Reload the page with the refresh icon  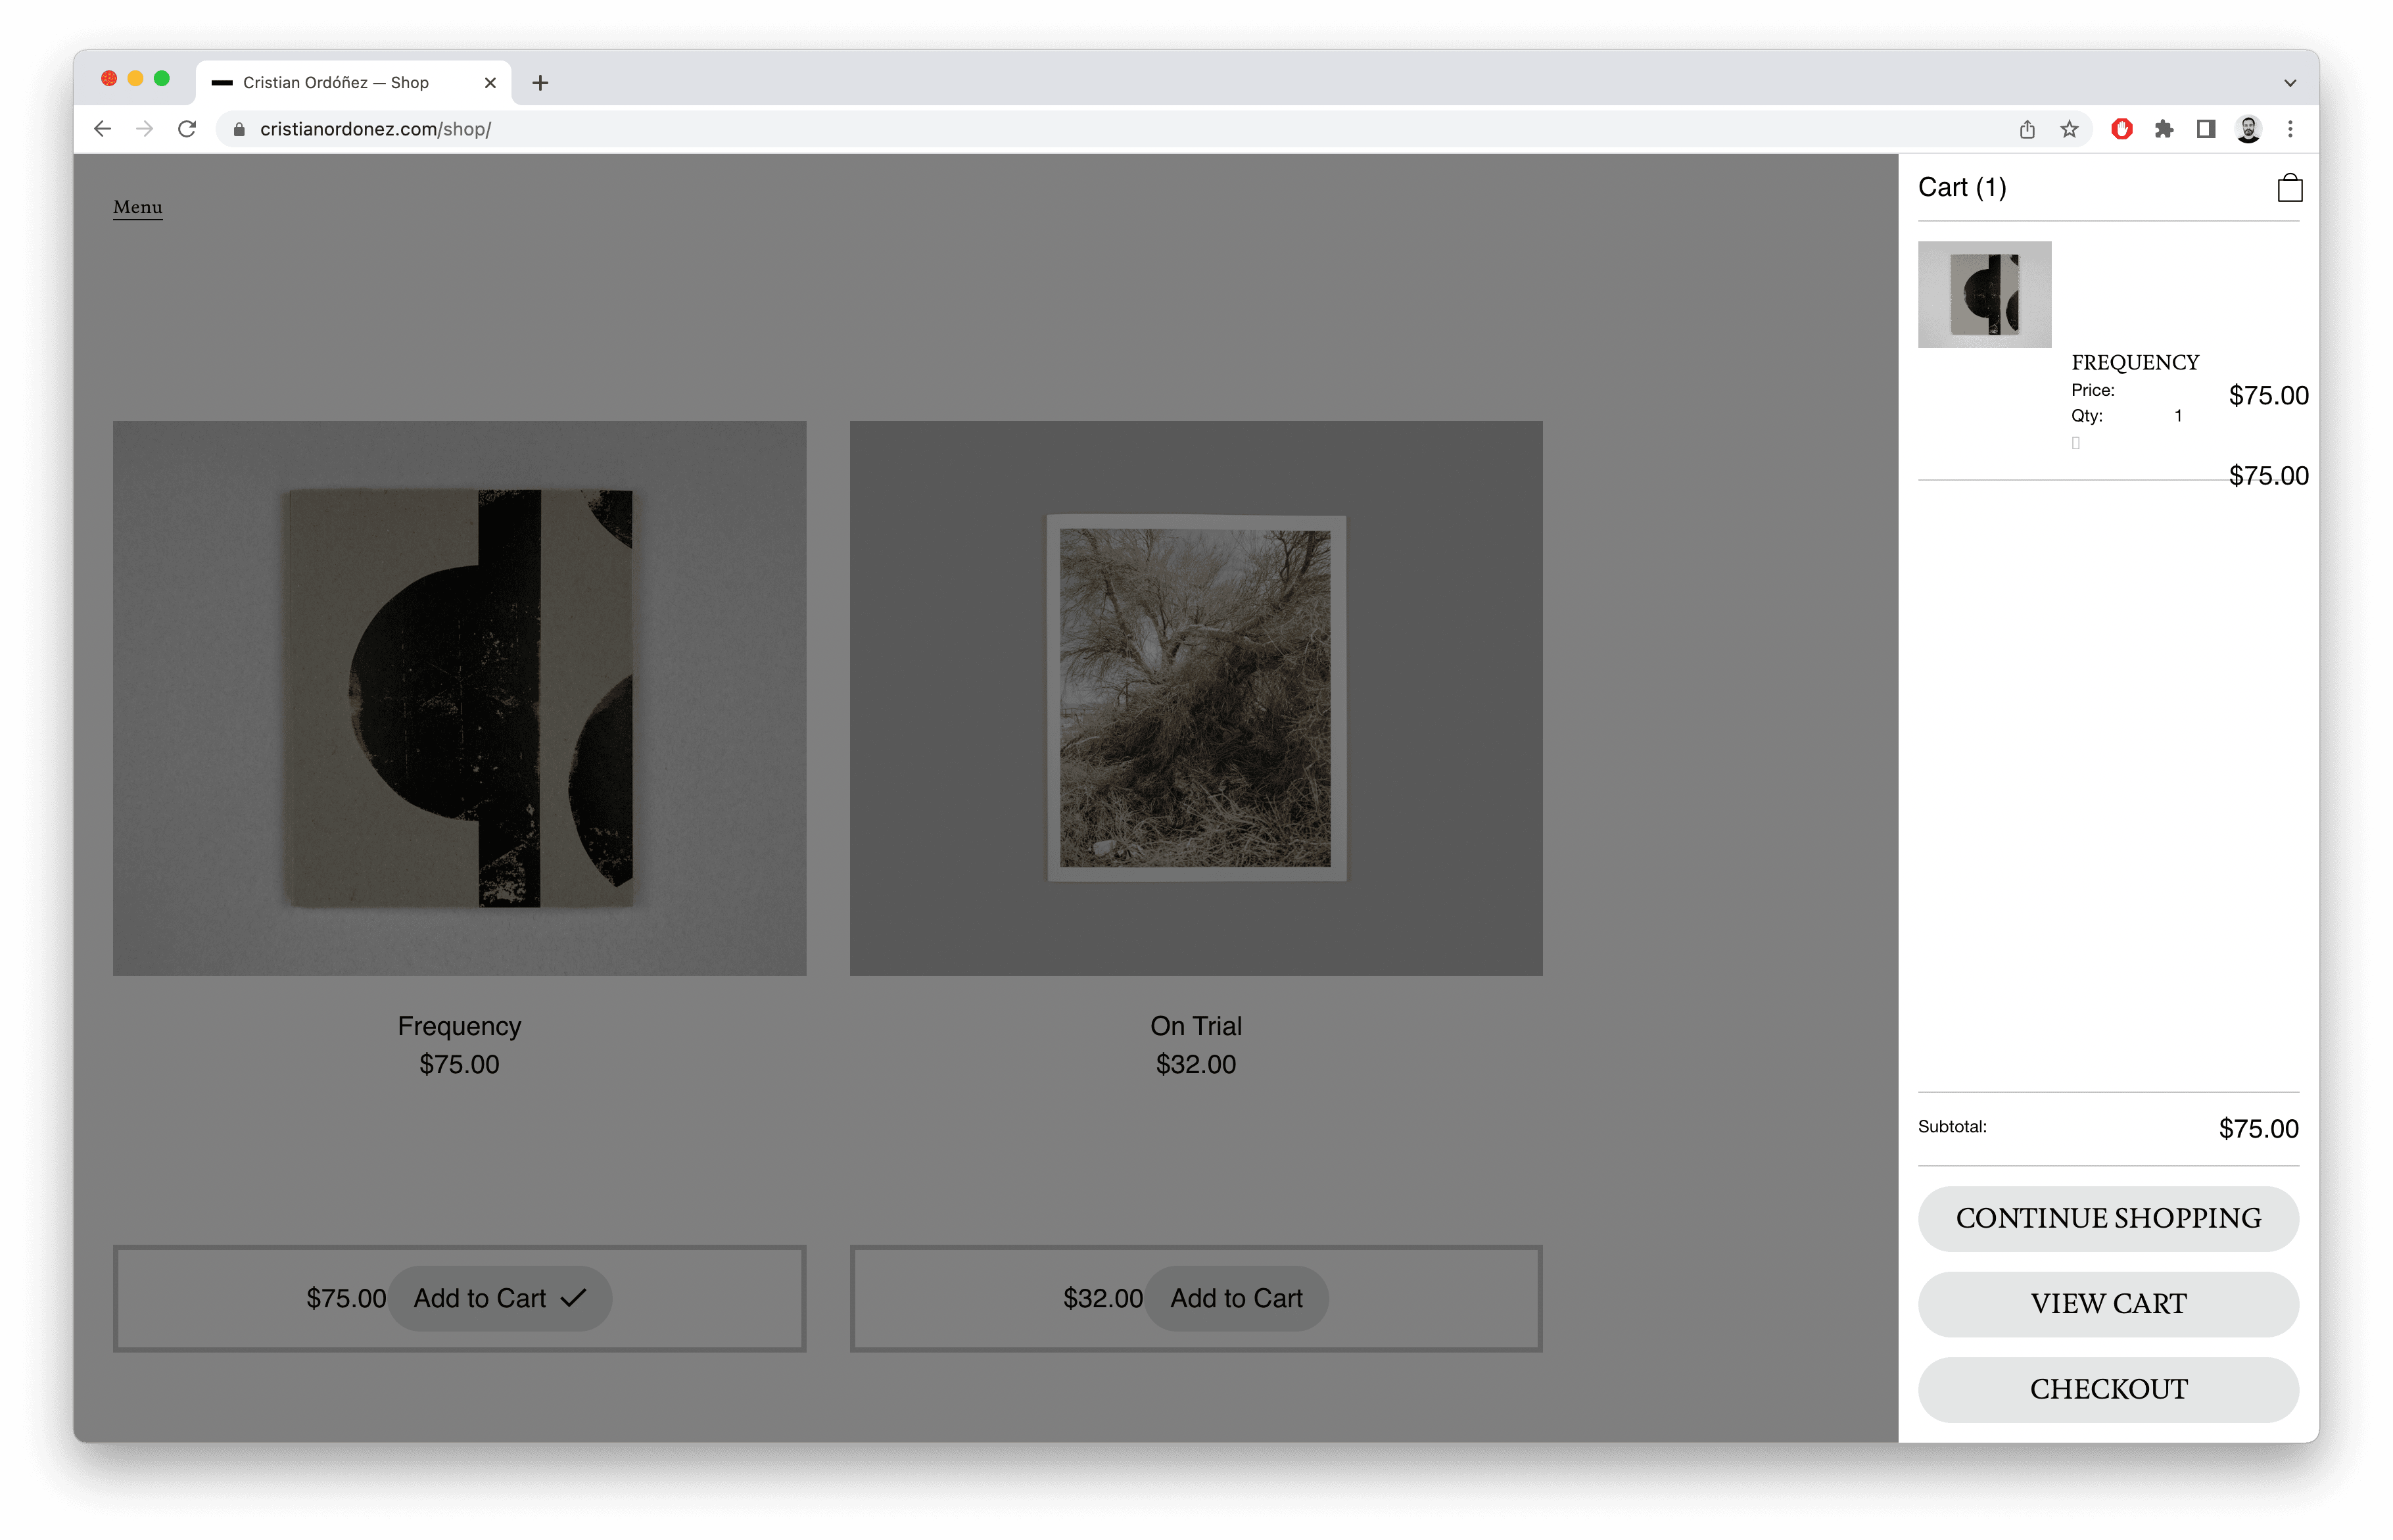187,129
